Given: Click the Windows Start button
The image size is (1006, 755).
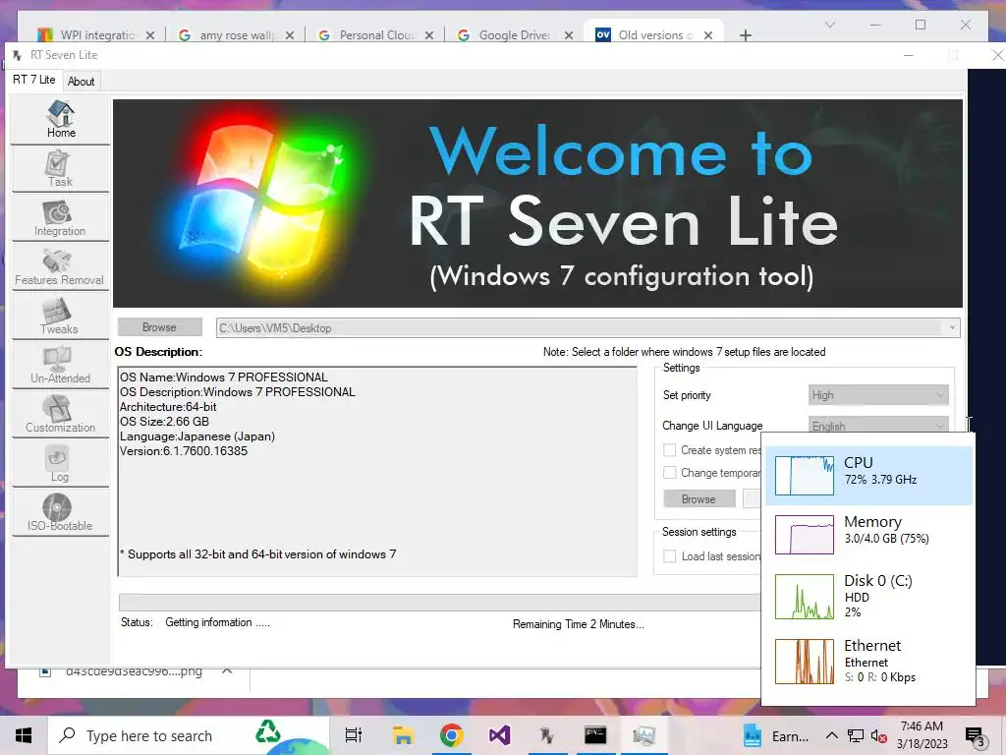Looking at the screenshot, I should coord(24,735).
